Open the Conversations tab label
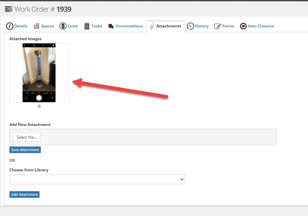The height and width of the screenshot is (216, 308). pyautogui.click(x=129, y=26)
